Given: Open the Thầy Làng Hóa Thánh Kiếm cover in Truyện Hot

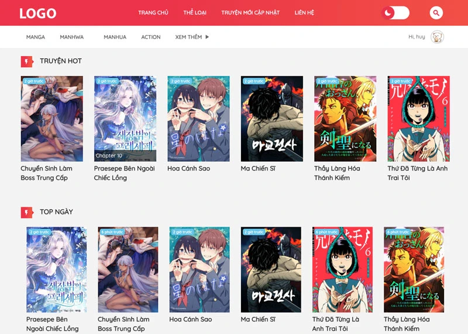Looking at the screenshot, I should click(345, 119).
